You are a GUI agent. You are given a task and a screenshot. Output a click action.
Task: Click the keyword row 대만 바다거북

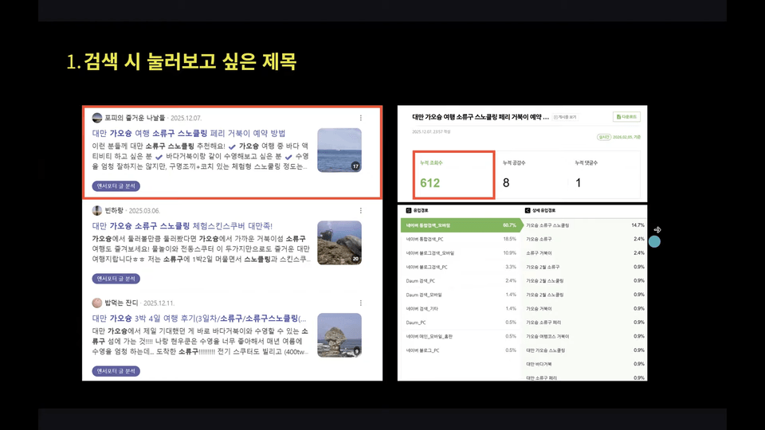click(x=585, y=364)
